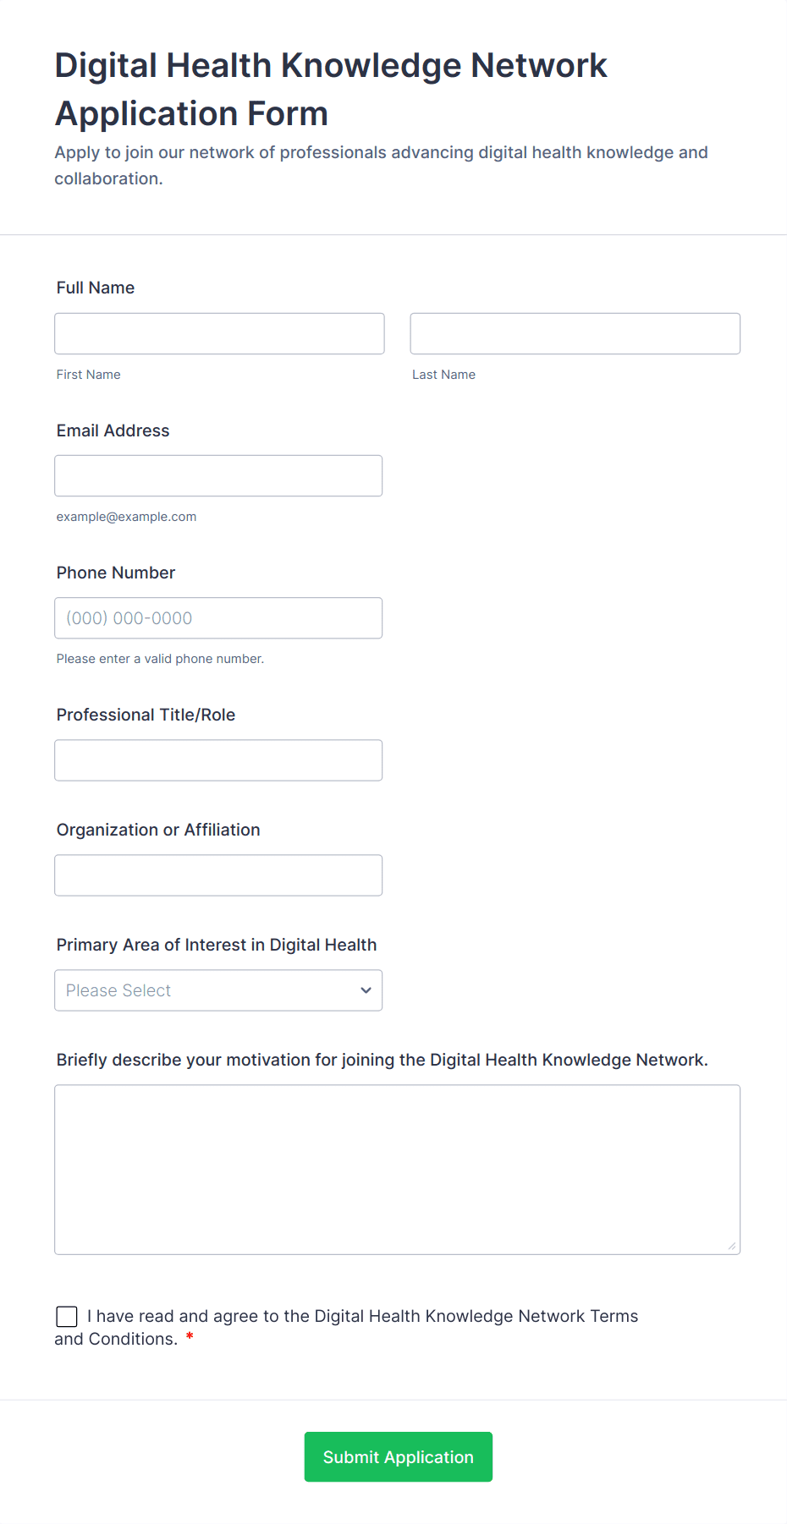The image size is (787, 1524).
Task: Click the First Name sublabel
Action: click(x=89, y=375)
